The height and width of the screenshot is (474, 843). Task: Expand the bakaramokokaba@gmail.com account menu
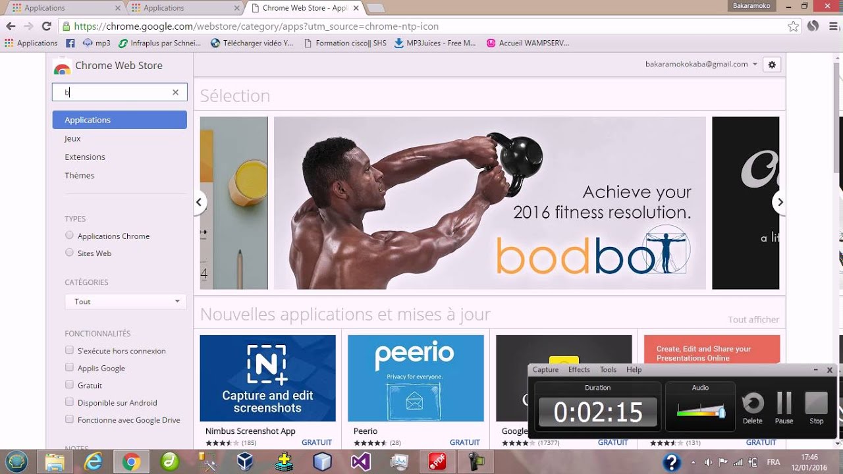pyautogui.click(x=701, y=64)
